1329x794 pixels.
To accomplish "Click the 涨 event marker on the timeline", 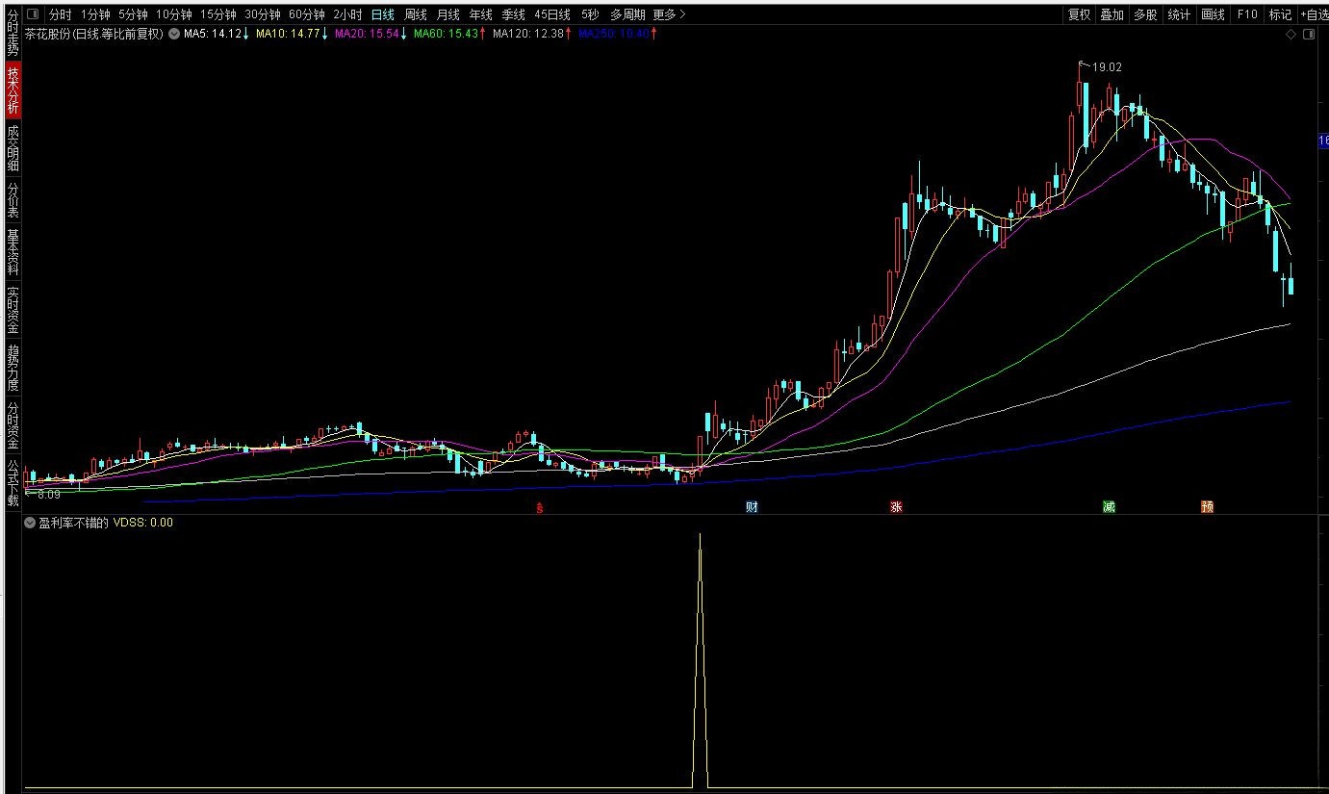I will [896, 506].
